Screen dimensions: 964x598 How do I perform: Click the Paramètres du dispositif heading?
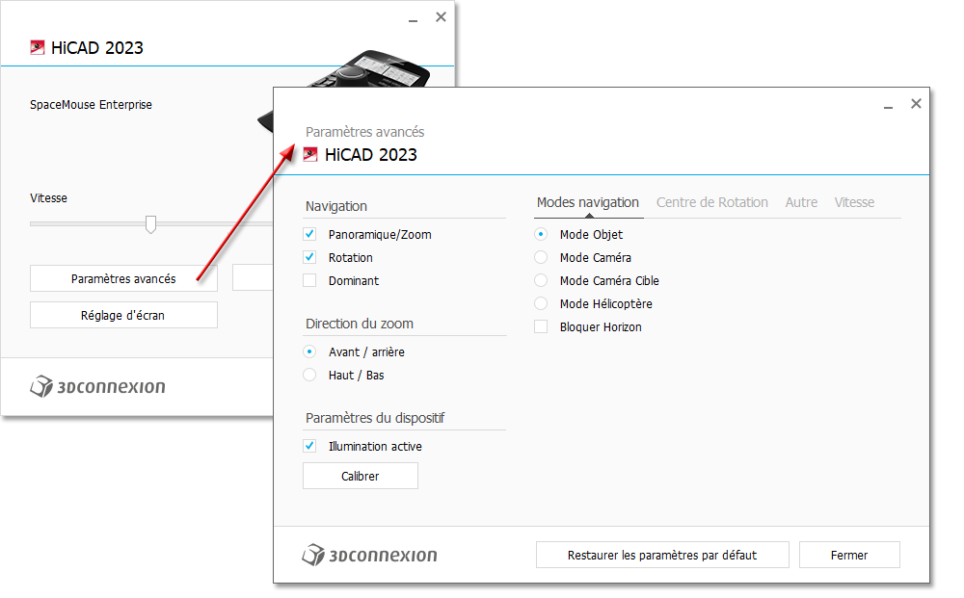(375, 418)
